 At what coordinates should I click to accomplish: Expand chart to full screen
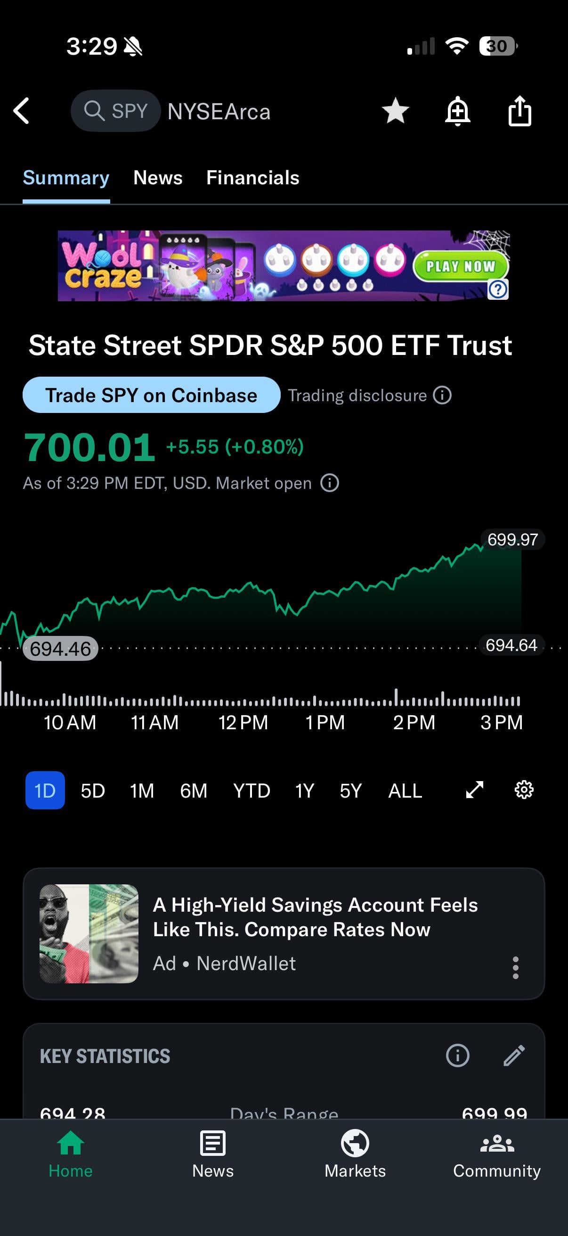click(x=475, y=790)
